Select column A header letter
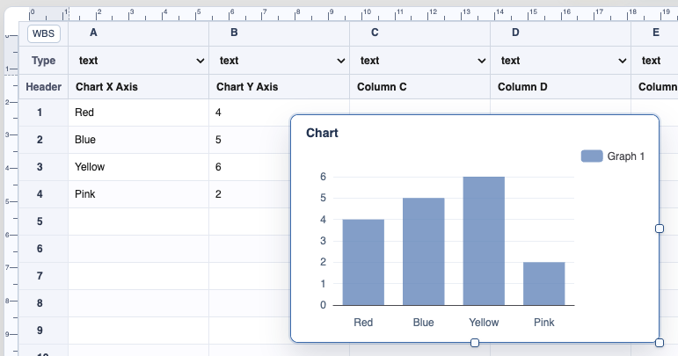 (x=93, y=33)
